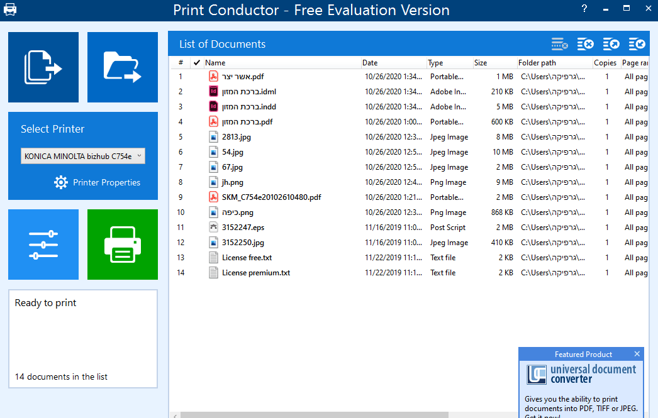Viewport: 658px width, 418px height.
Task: Click the Remove Selected Item icon
Action: [x=559, y=44]
